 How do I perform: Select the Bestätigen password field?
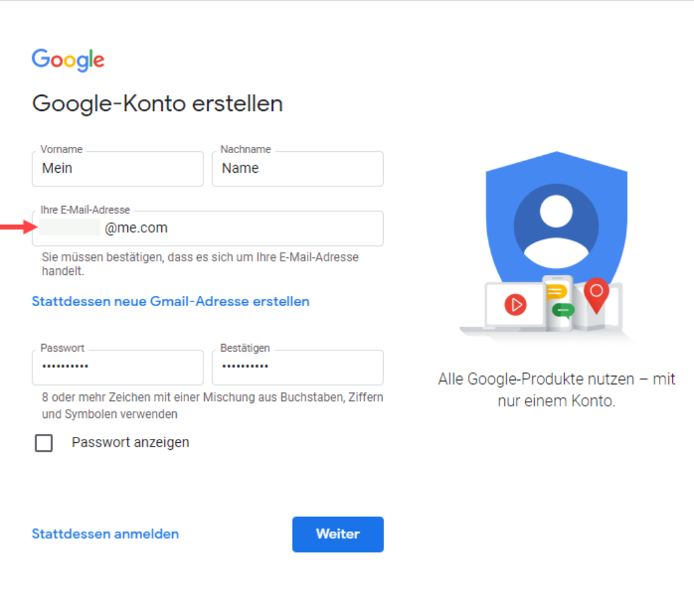pyautogui.click(x=298, y=367)
